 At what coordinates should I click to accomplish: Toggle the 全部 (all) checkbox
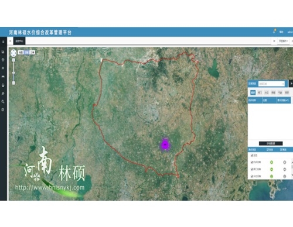coord(252,156)
